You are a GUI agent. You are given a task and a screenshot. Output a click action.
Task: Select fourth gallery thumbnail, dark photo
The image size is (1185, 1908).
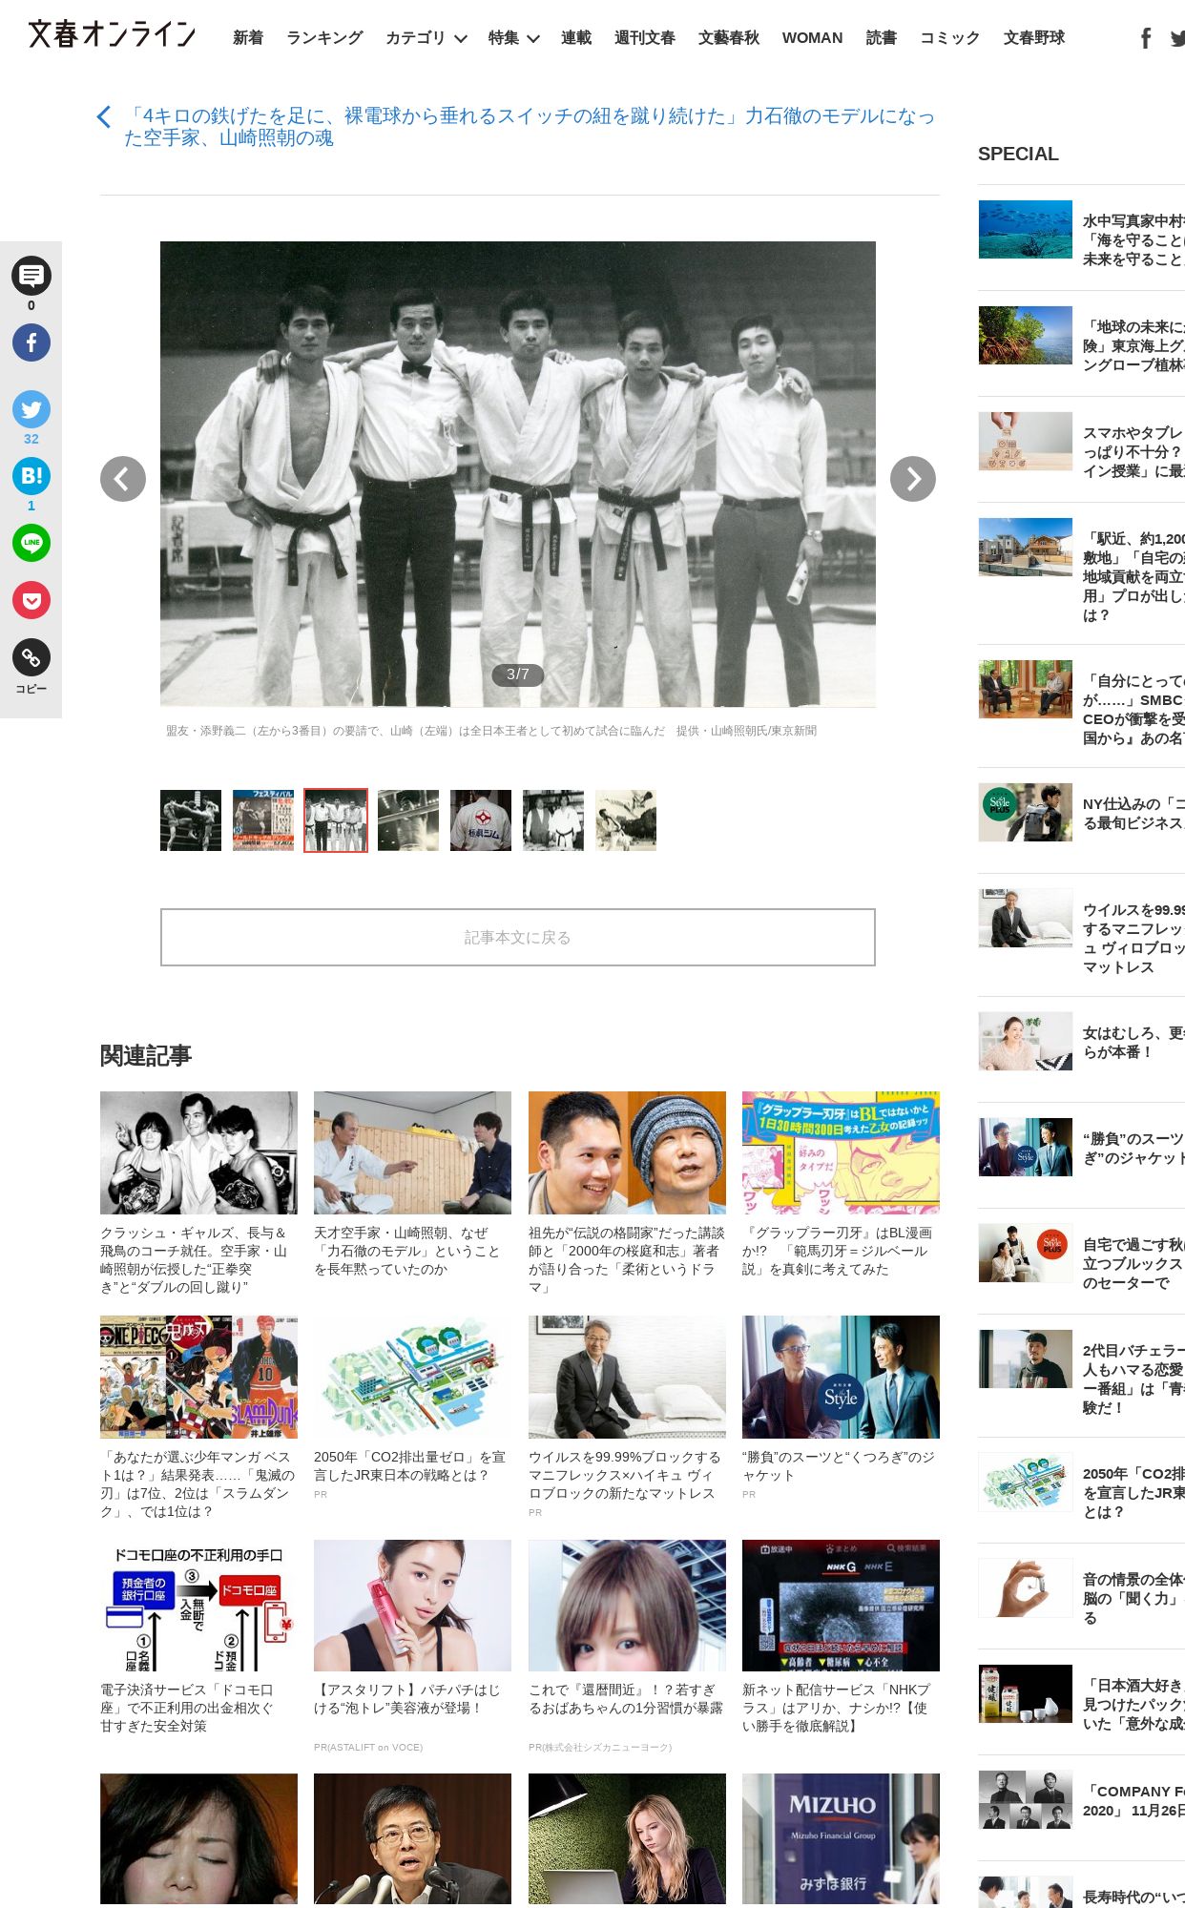click(x=408, y=820)
